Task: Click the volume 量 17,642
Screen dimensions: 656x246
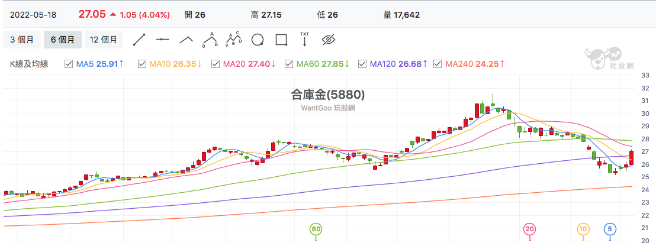Action: [401, 15]
